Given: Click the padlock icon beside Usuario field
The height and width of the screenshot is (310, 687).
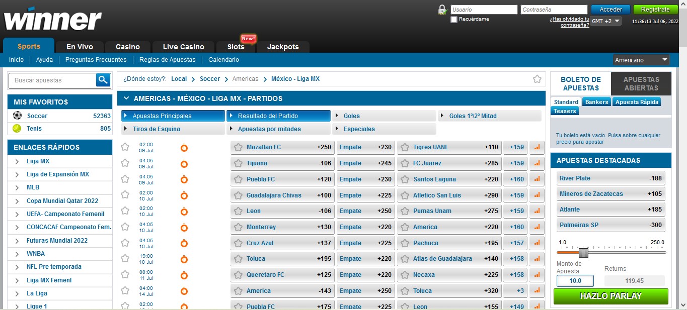Looking at the screenshot, I should [x=442, y=10].
